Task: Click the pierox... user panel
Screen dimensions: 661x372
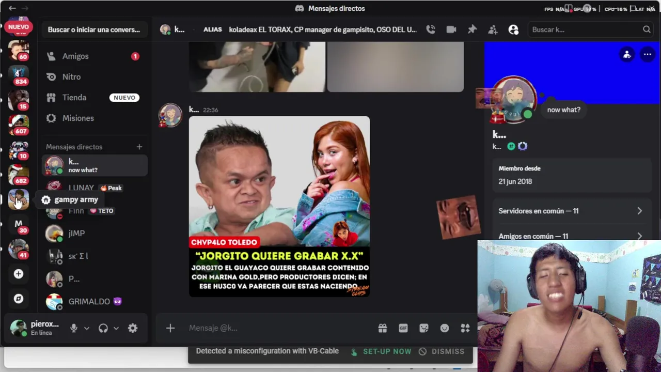Action: 35,328
